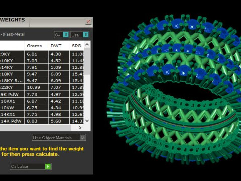
Task: Select the 9KY metal row
Action: click(x=42, y=54)
